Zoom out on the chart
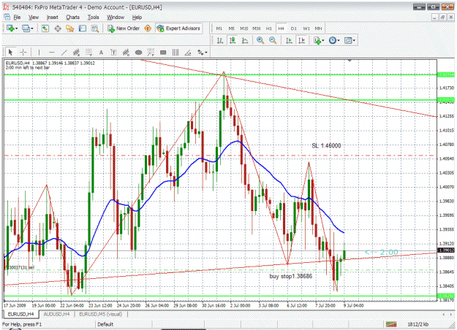The height and width of the screenshot is (330, 457). (x=273, y=40)
